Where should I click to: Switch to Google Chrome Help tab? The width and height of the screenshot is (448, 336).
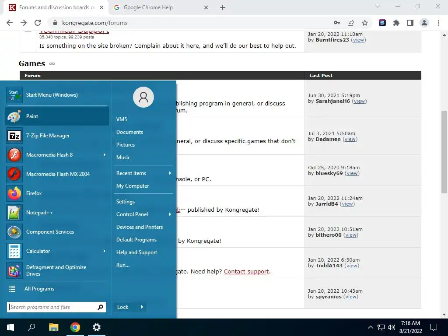point(161,7)
